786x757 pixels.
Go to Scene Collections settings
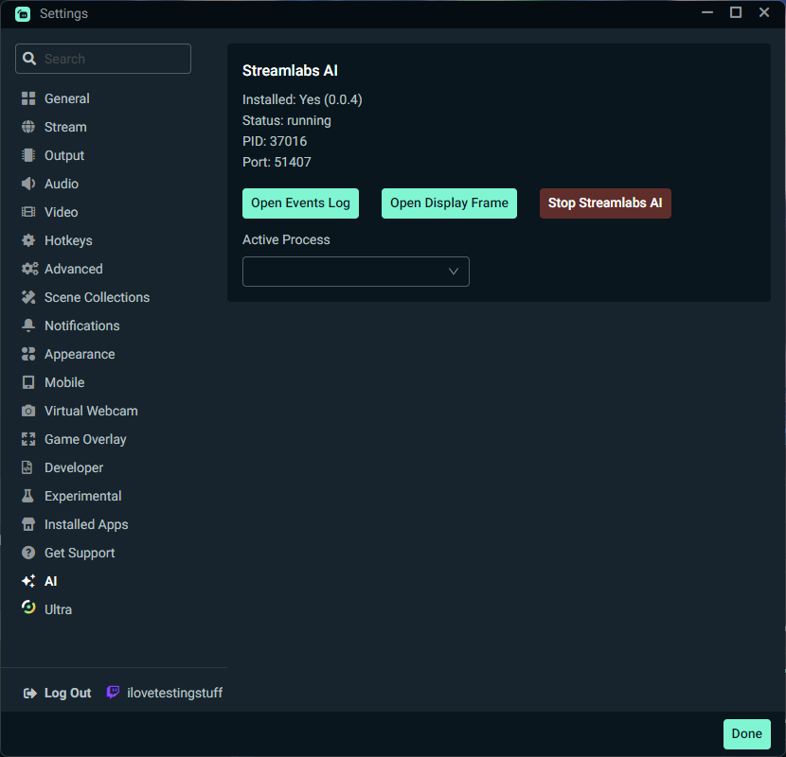coord(97,297)
